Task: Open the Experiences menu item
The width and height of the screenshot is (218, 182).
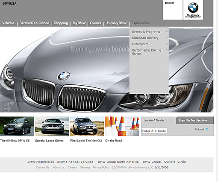Action: 140,23
